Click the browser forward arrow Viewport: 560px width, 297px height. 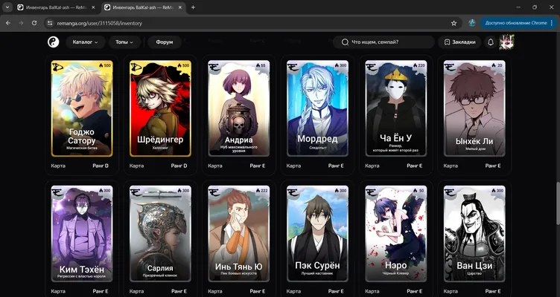pos(21,23)
